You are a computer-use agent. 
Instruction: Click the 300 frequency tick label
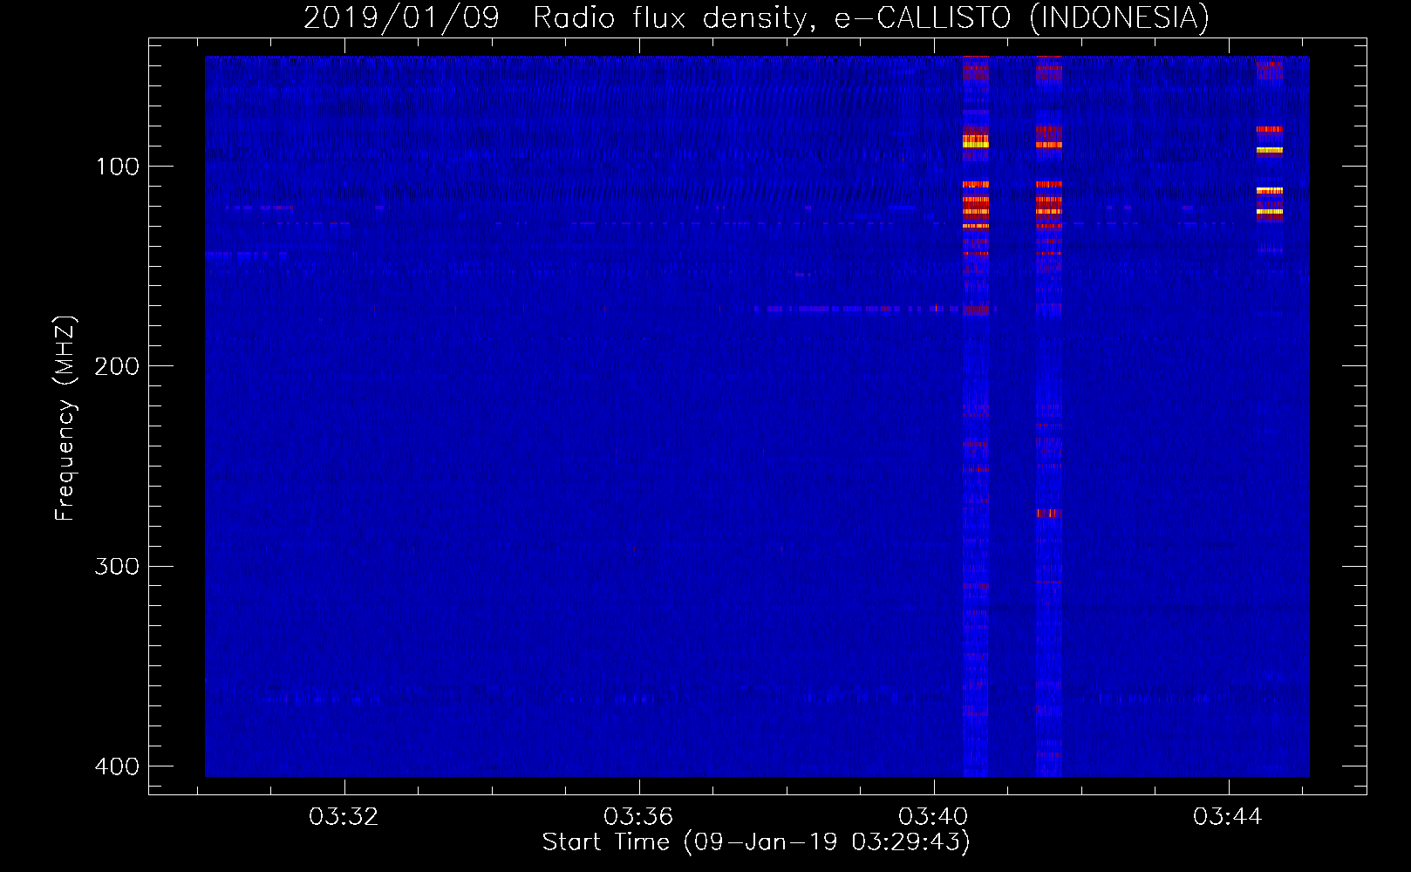point(117,567)
